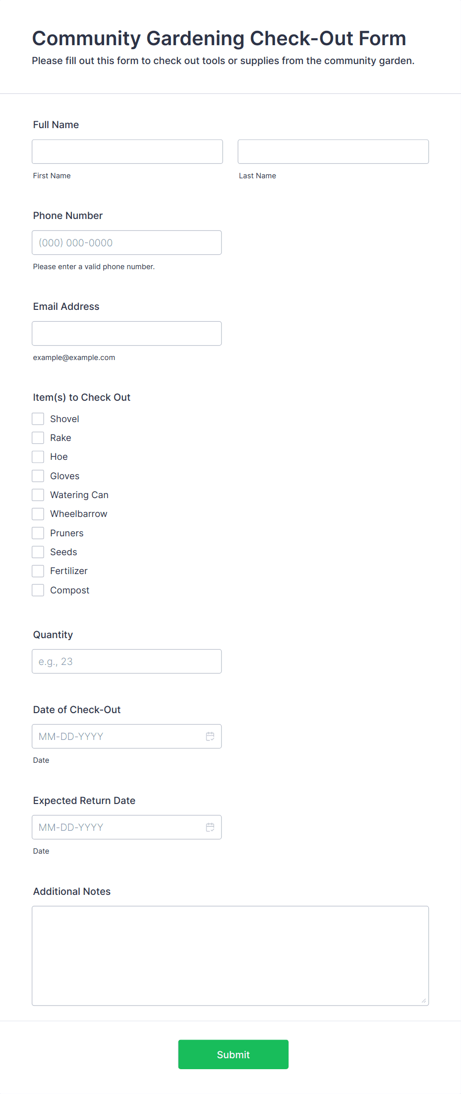Enable the Gloves option
This screenshot has width=461, height=1094.
point(38,476)
